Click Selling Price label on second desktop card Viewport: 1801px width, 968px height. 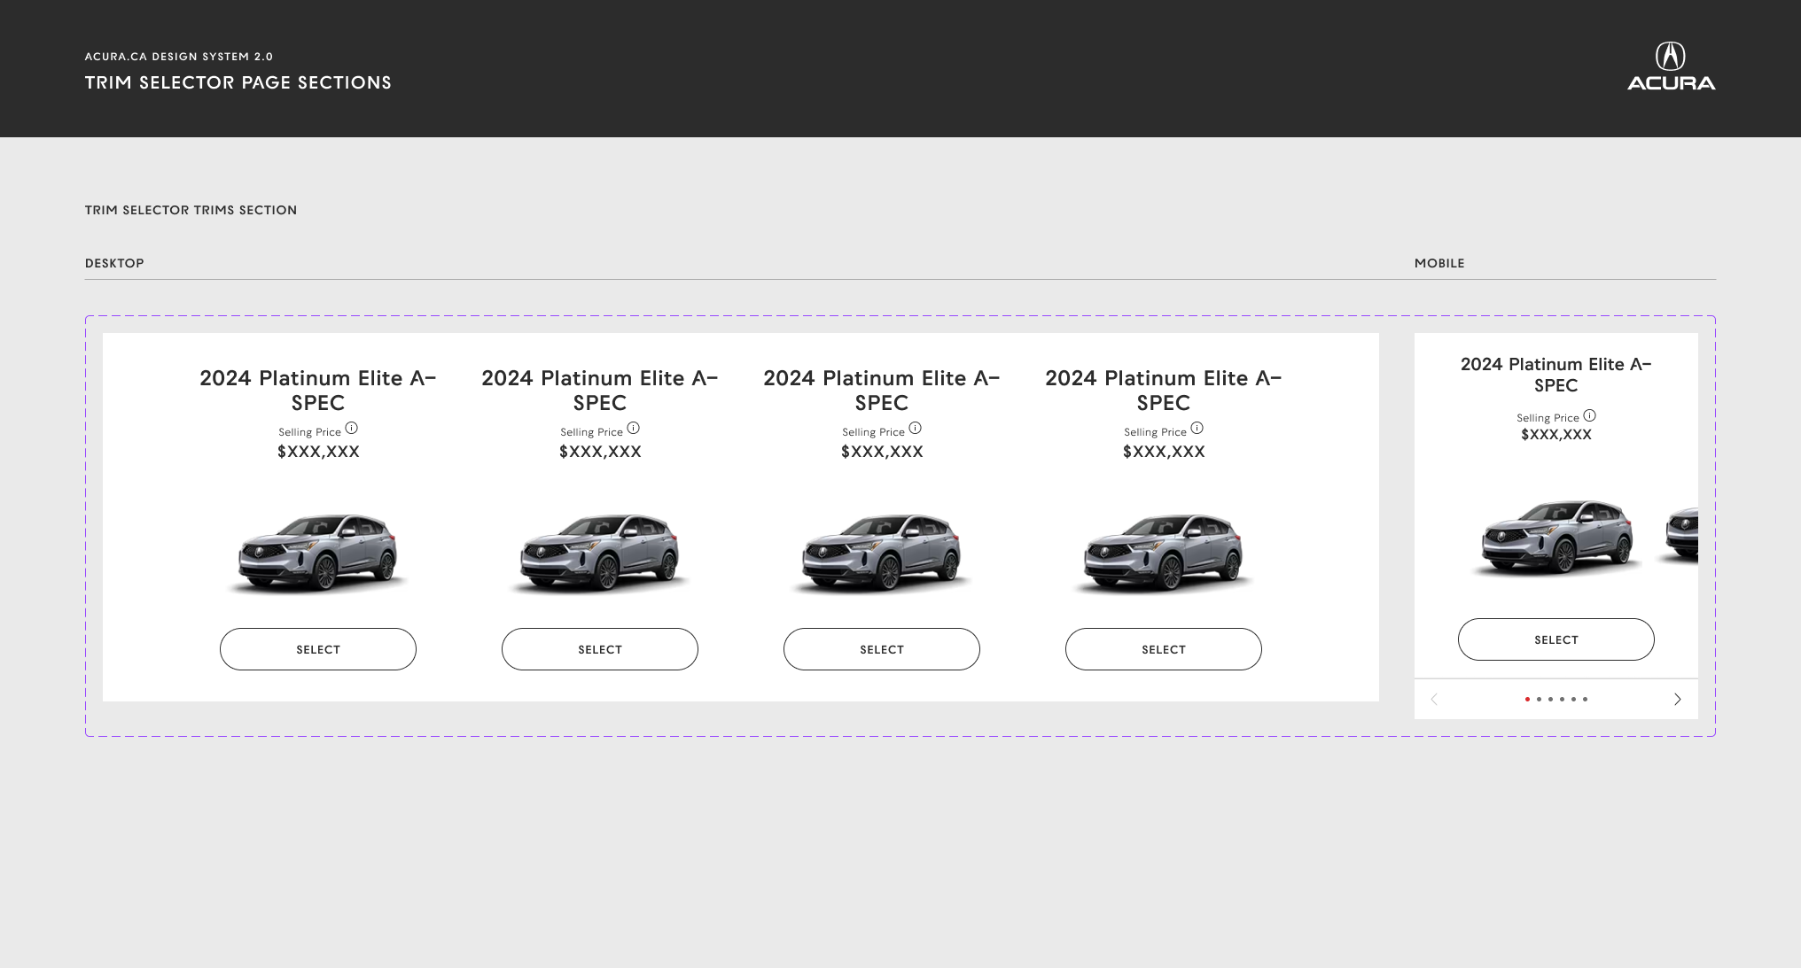(591, 432)
